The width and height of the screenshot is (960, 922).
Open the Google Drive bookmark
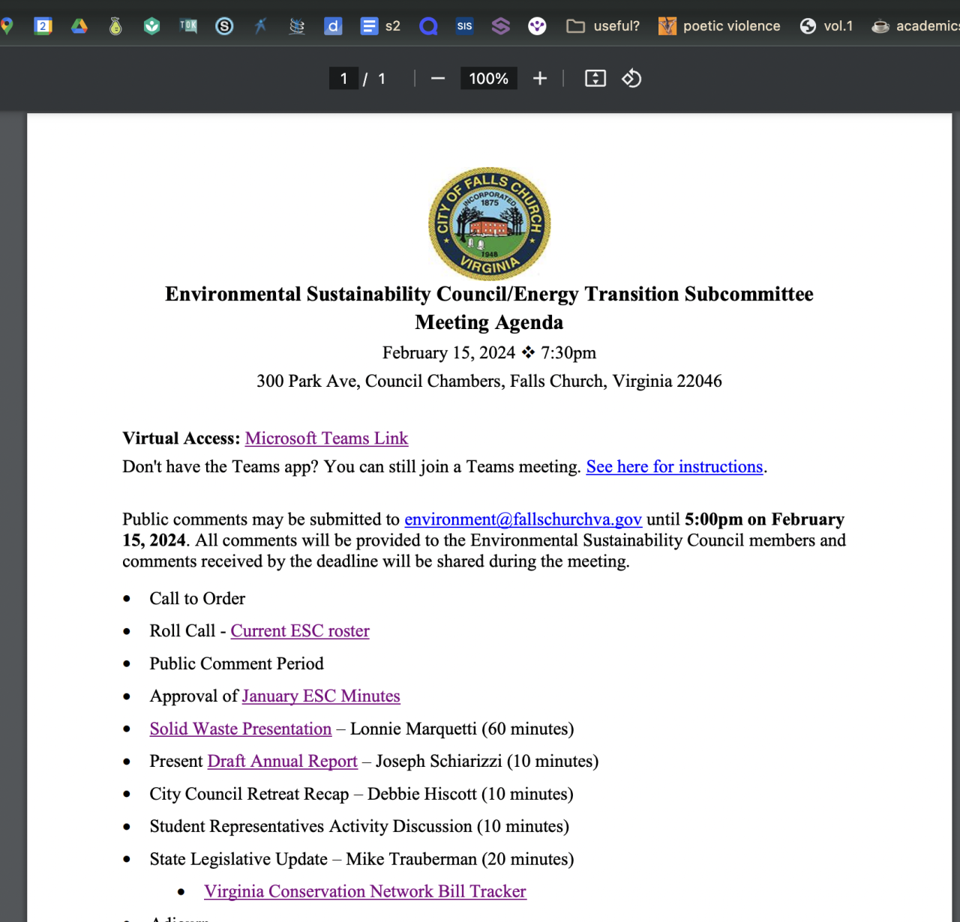(x=79, y=26)
